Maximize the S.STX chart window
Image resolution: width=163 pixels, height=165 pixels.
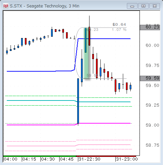(x=143, y=6)
